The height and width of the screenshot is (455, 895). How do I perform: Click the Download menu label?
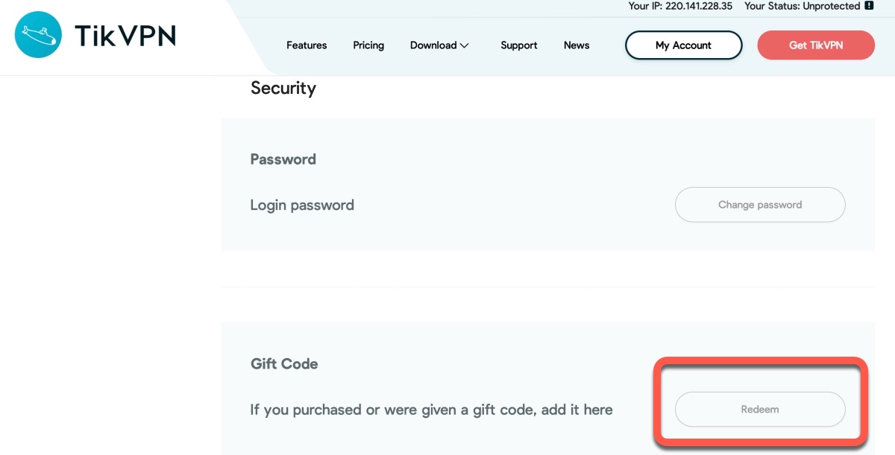coord(433,45)
